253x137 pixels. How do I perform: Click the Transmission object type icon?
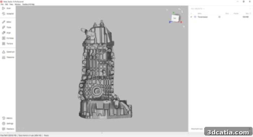pyautogui.click(x=195, y=17)
